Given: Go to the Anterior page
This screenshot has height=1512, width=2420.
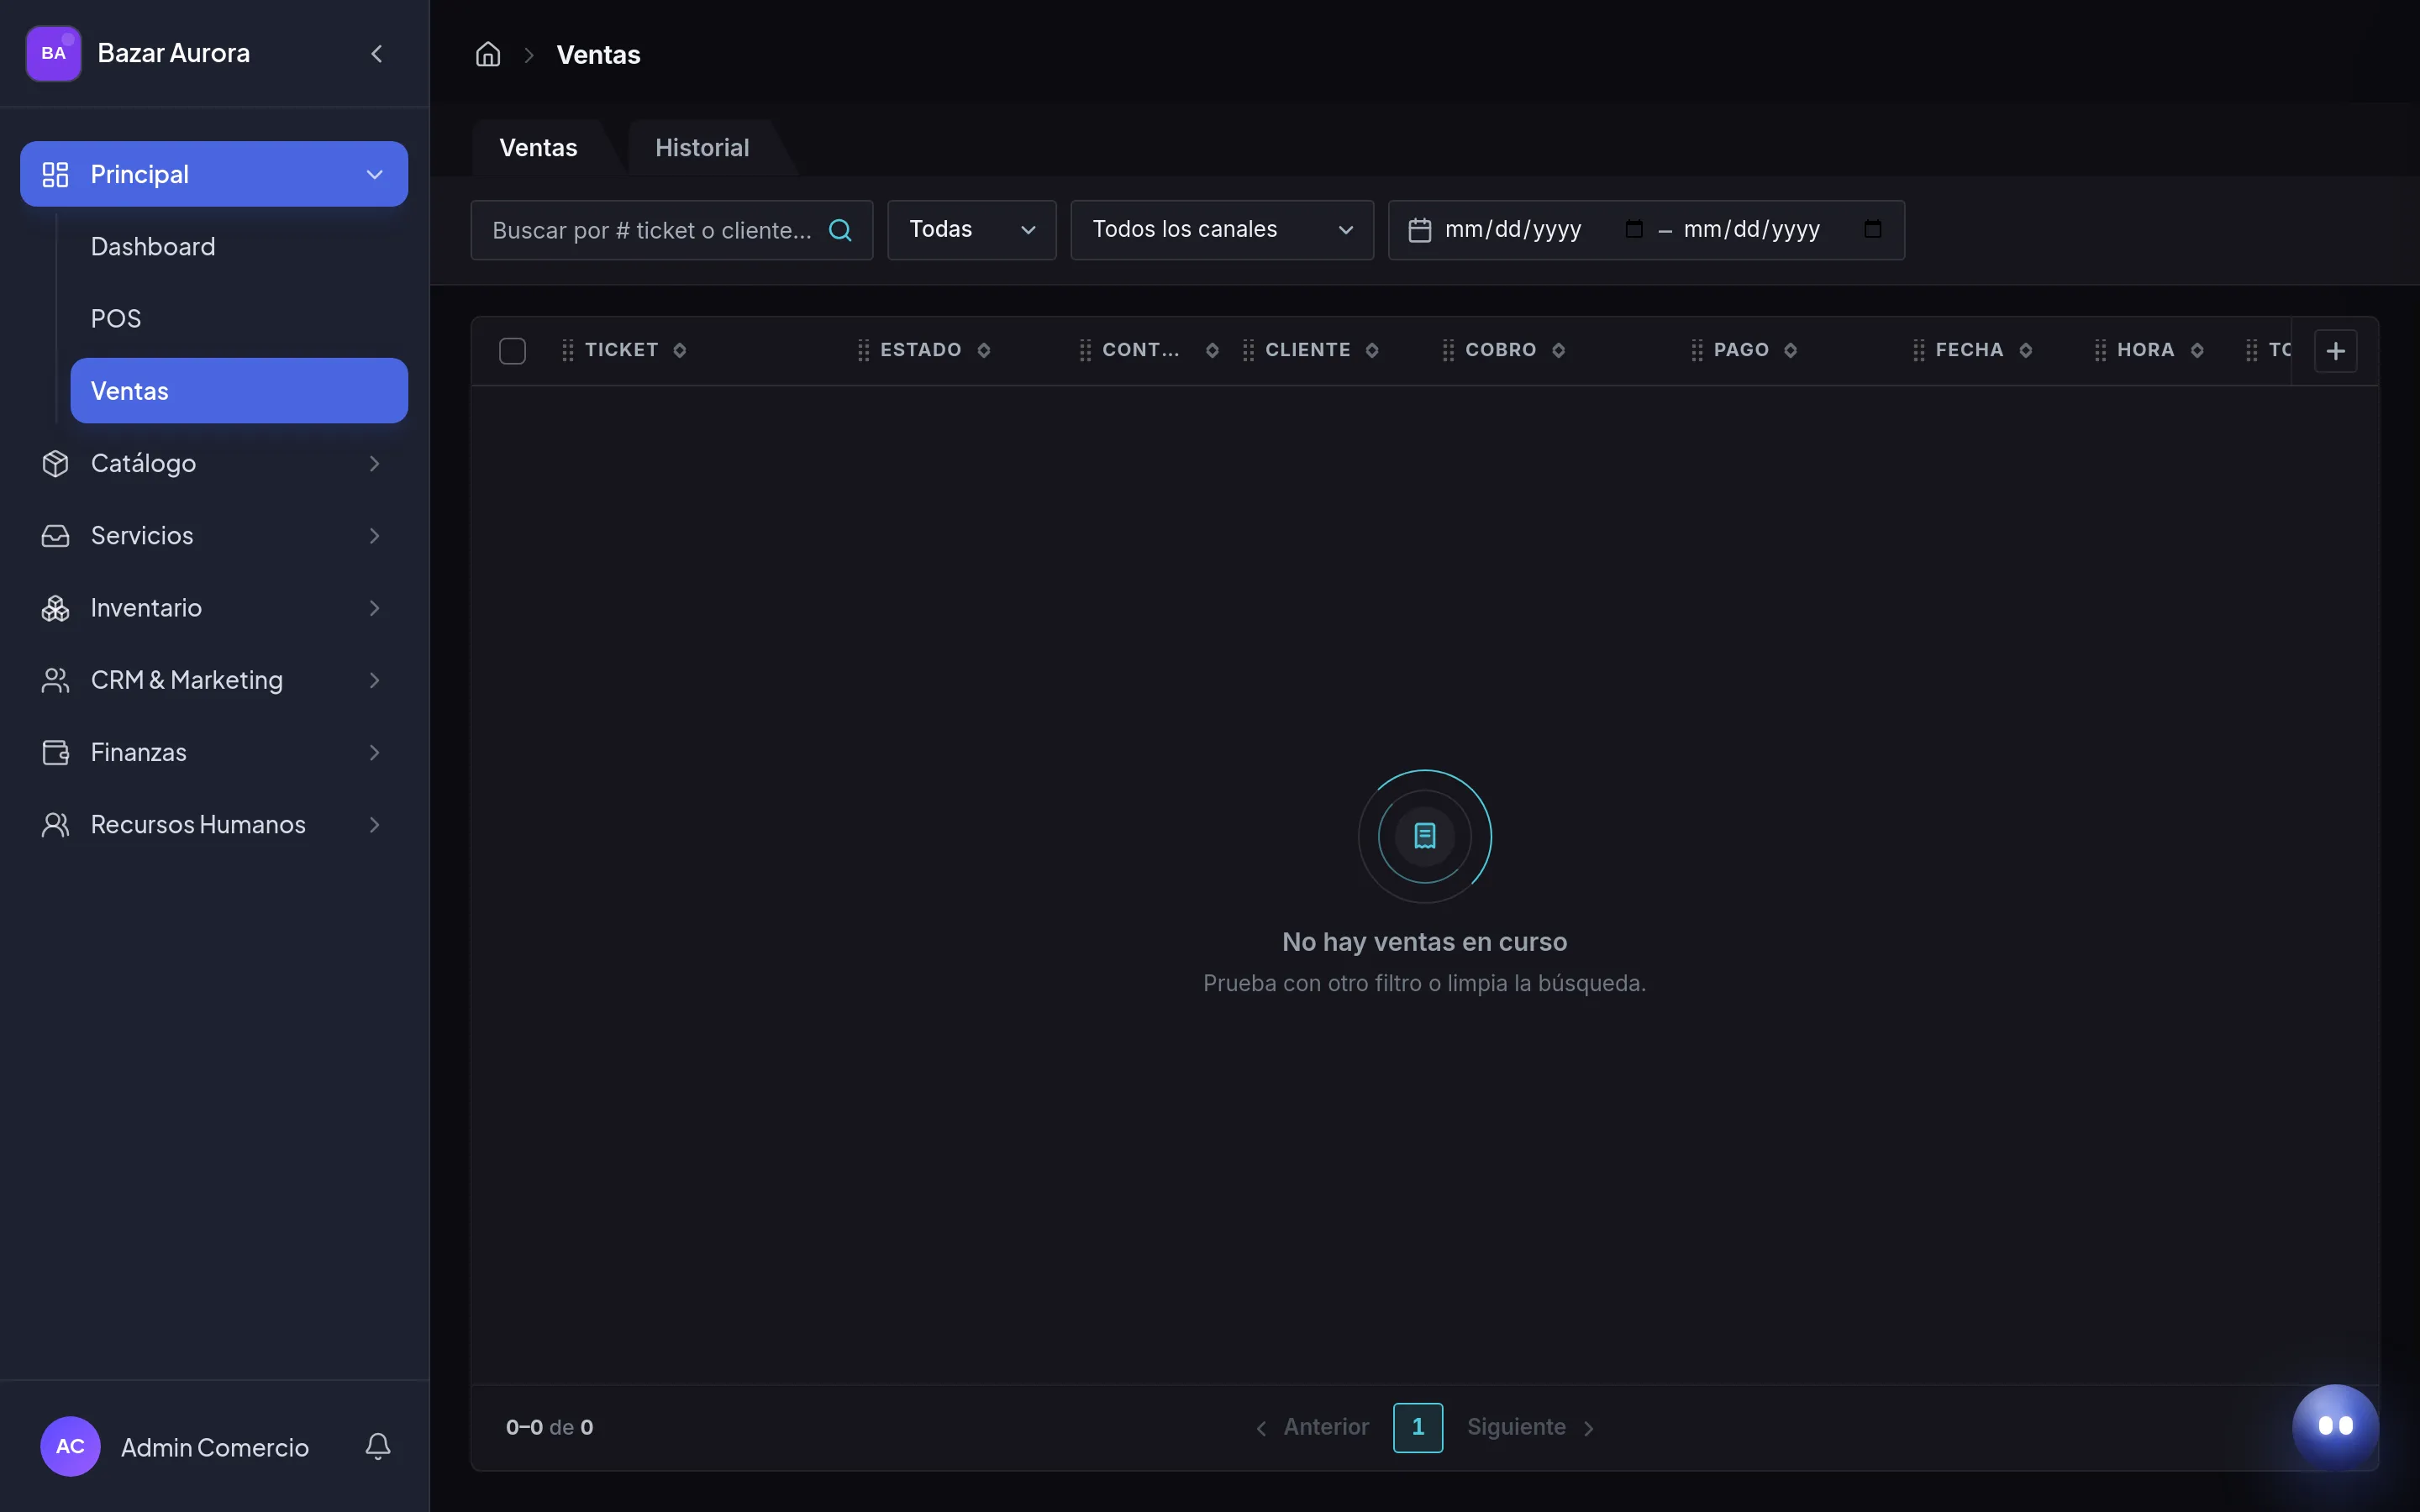Looking at the screenshot, I should (x=1312, y=1427).
